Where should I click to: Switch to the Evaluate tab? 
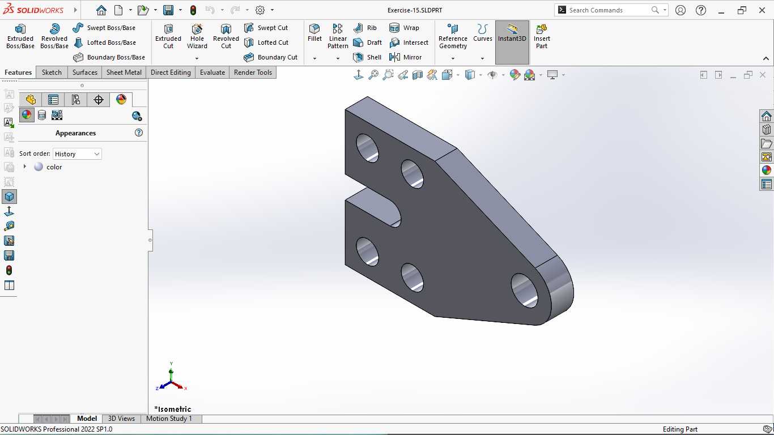point(212,72)
